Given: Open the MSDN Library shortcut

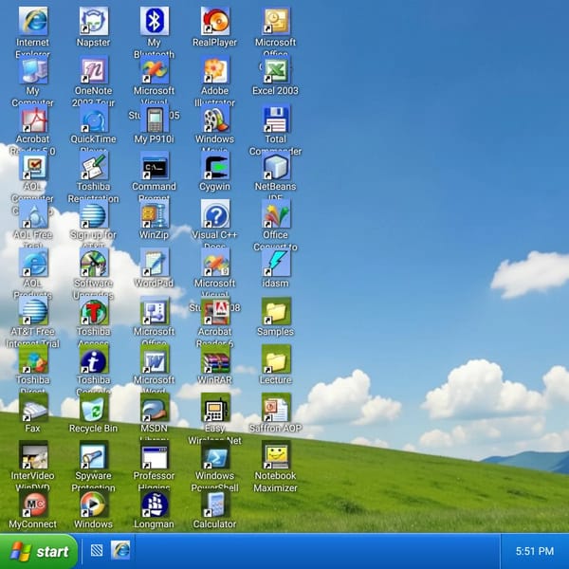Looking at the screenshot, I should tap(155, 408).
